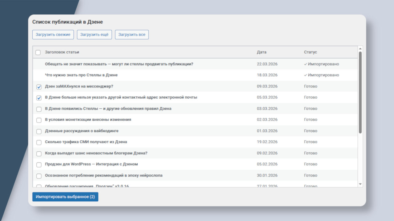
Task: Enable checkbox for "Сколько трафика СМИ получают из Дзена"
Action: (x=39, y=142)
